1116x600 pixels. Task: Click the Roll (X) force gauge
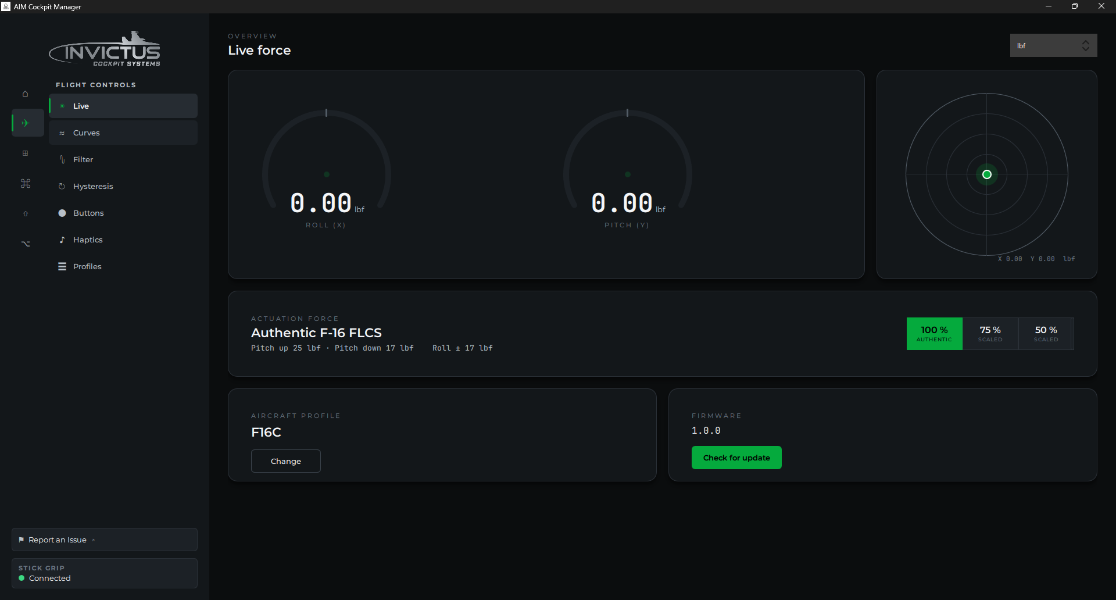tap(326, 169)
